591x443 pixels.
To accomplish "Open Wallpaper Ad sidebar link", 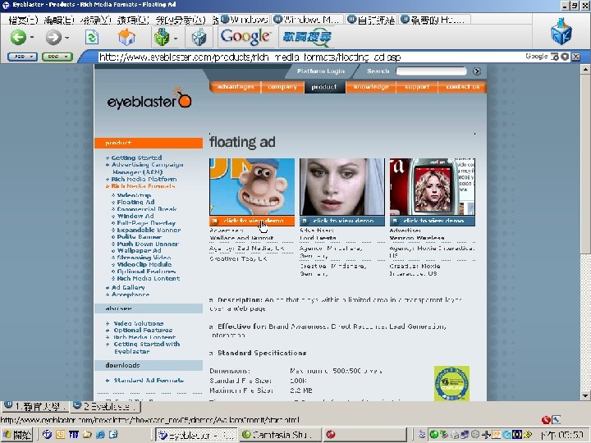I will [x=139, y=250].
